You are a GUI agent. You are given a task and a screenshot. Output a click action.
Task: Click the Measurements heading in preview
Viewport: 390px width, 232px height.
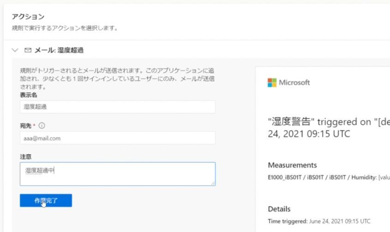tap(292, 165)
